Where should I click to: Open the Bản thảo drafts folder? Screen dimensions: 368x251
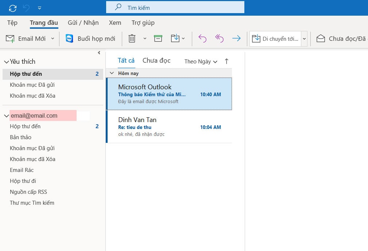(21, 137)
